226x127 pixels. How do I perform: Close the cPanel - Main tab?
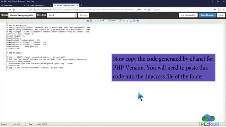24,5
